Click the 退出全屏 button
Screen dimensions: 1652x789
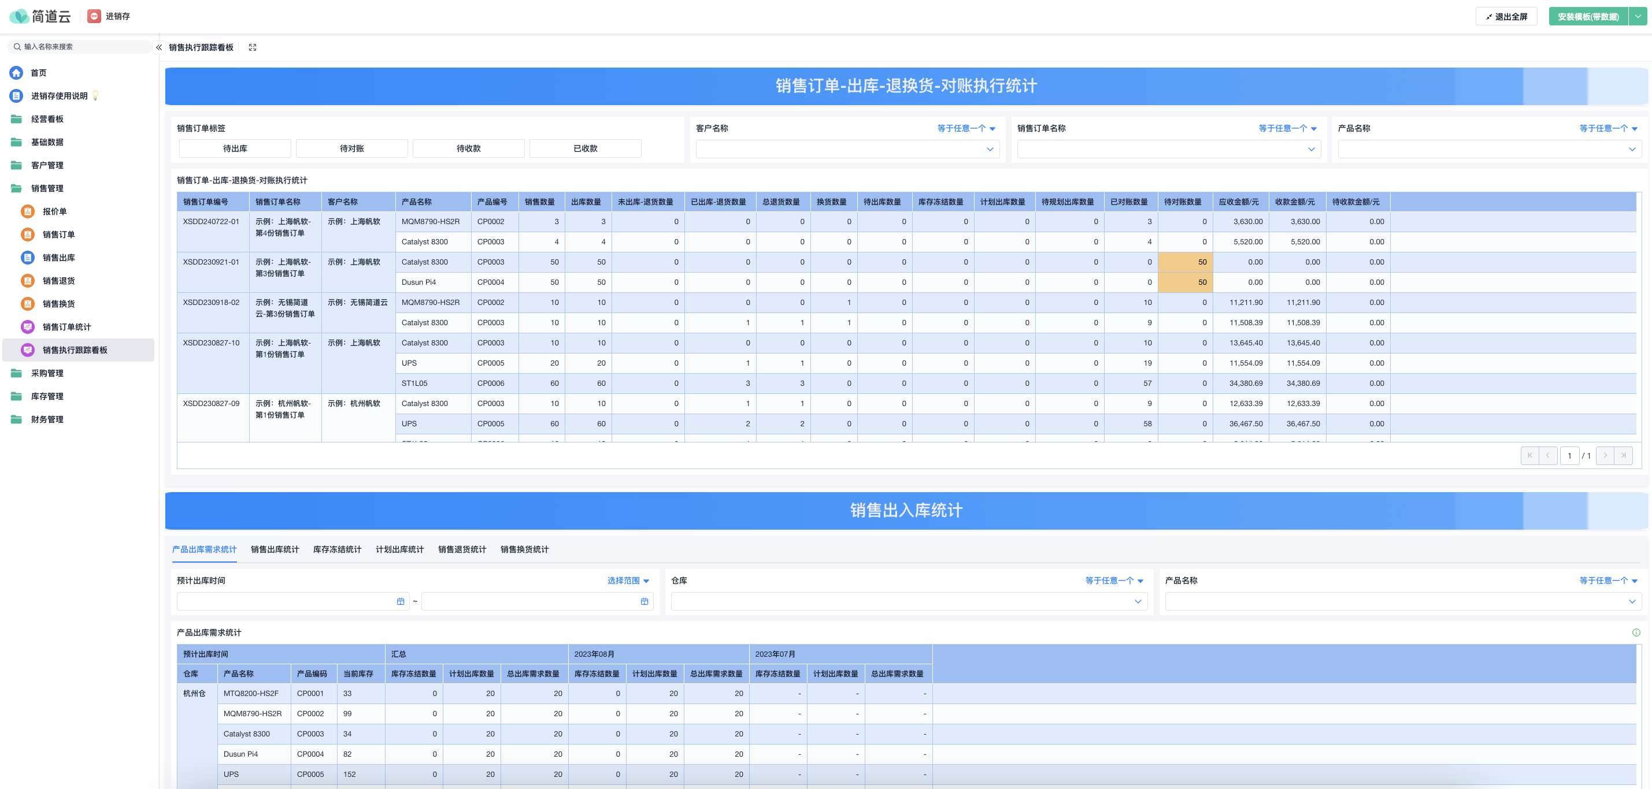pyautogui.click(x=1506, y=17)
